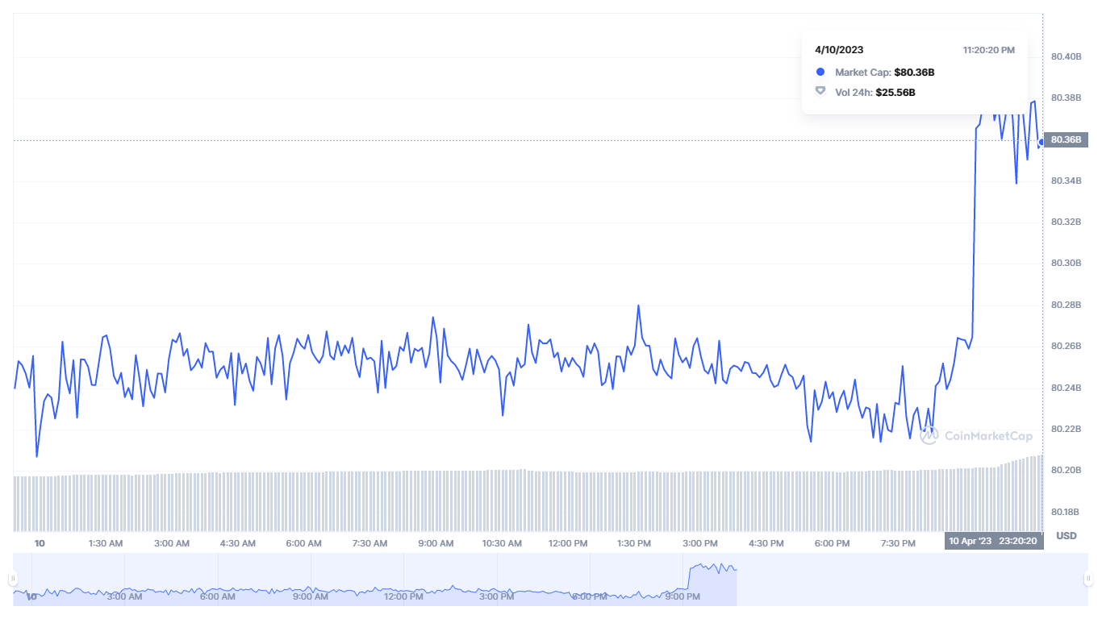Grab the right range selector handle

coord(1088,579)
